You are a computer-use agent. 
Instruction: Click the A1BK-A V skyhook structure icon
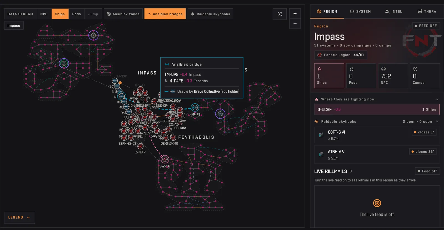pos(321,154)
